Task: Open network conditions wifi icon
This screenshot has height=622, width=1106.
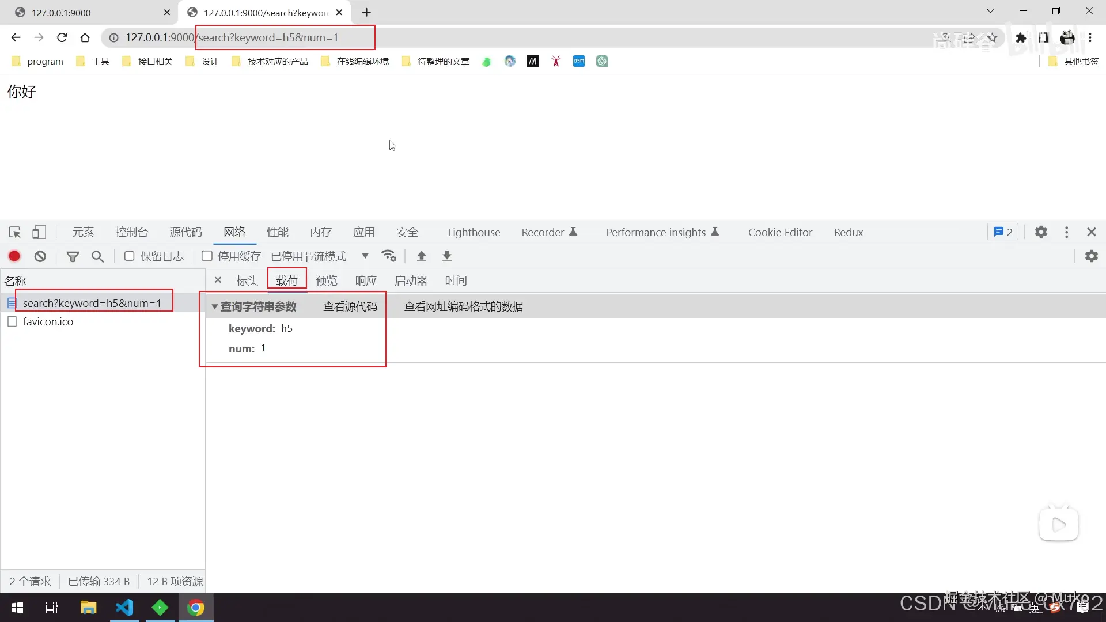Action: 389,256
